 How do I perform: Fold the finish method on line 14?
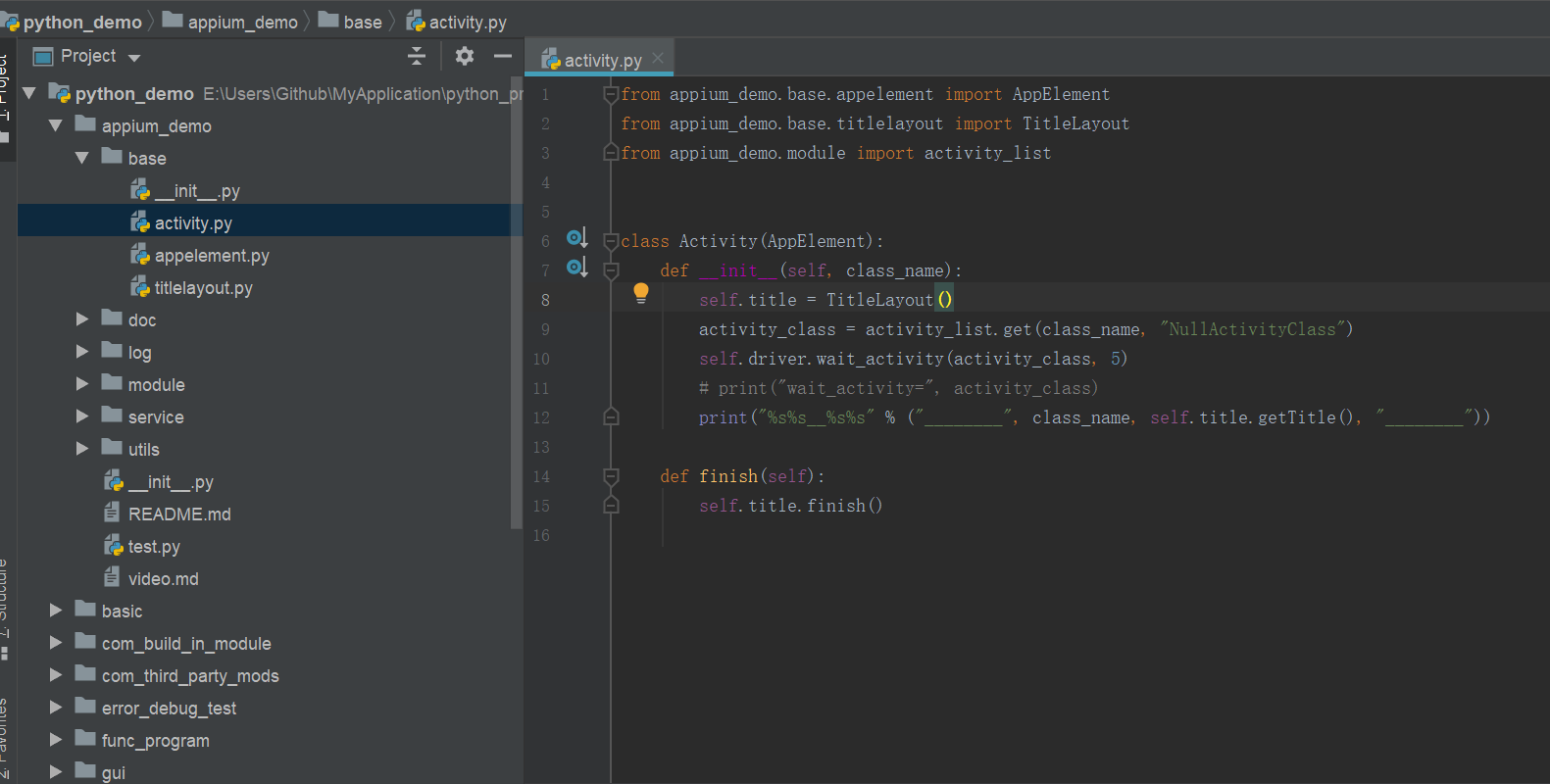(611, 476)
